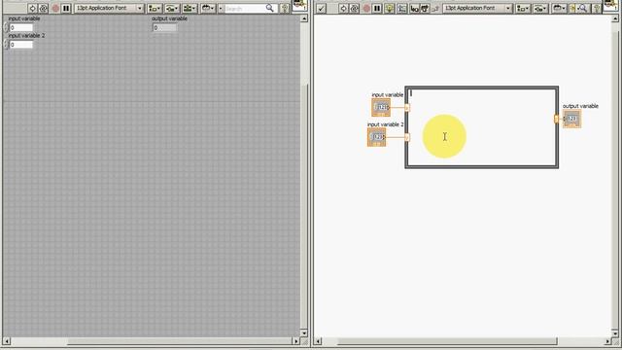The image size is (622, 350).
Task: Click Pause button in front panel toolbar
Action: [66, 8]
